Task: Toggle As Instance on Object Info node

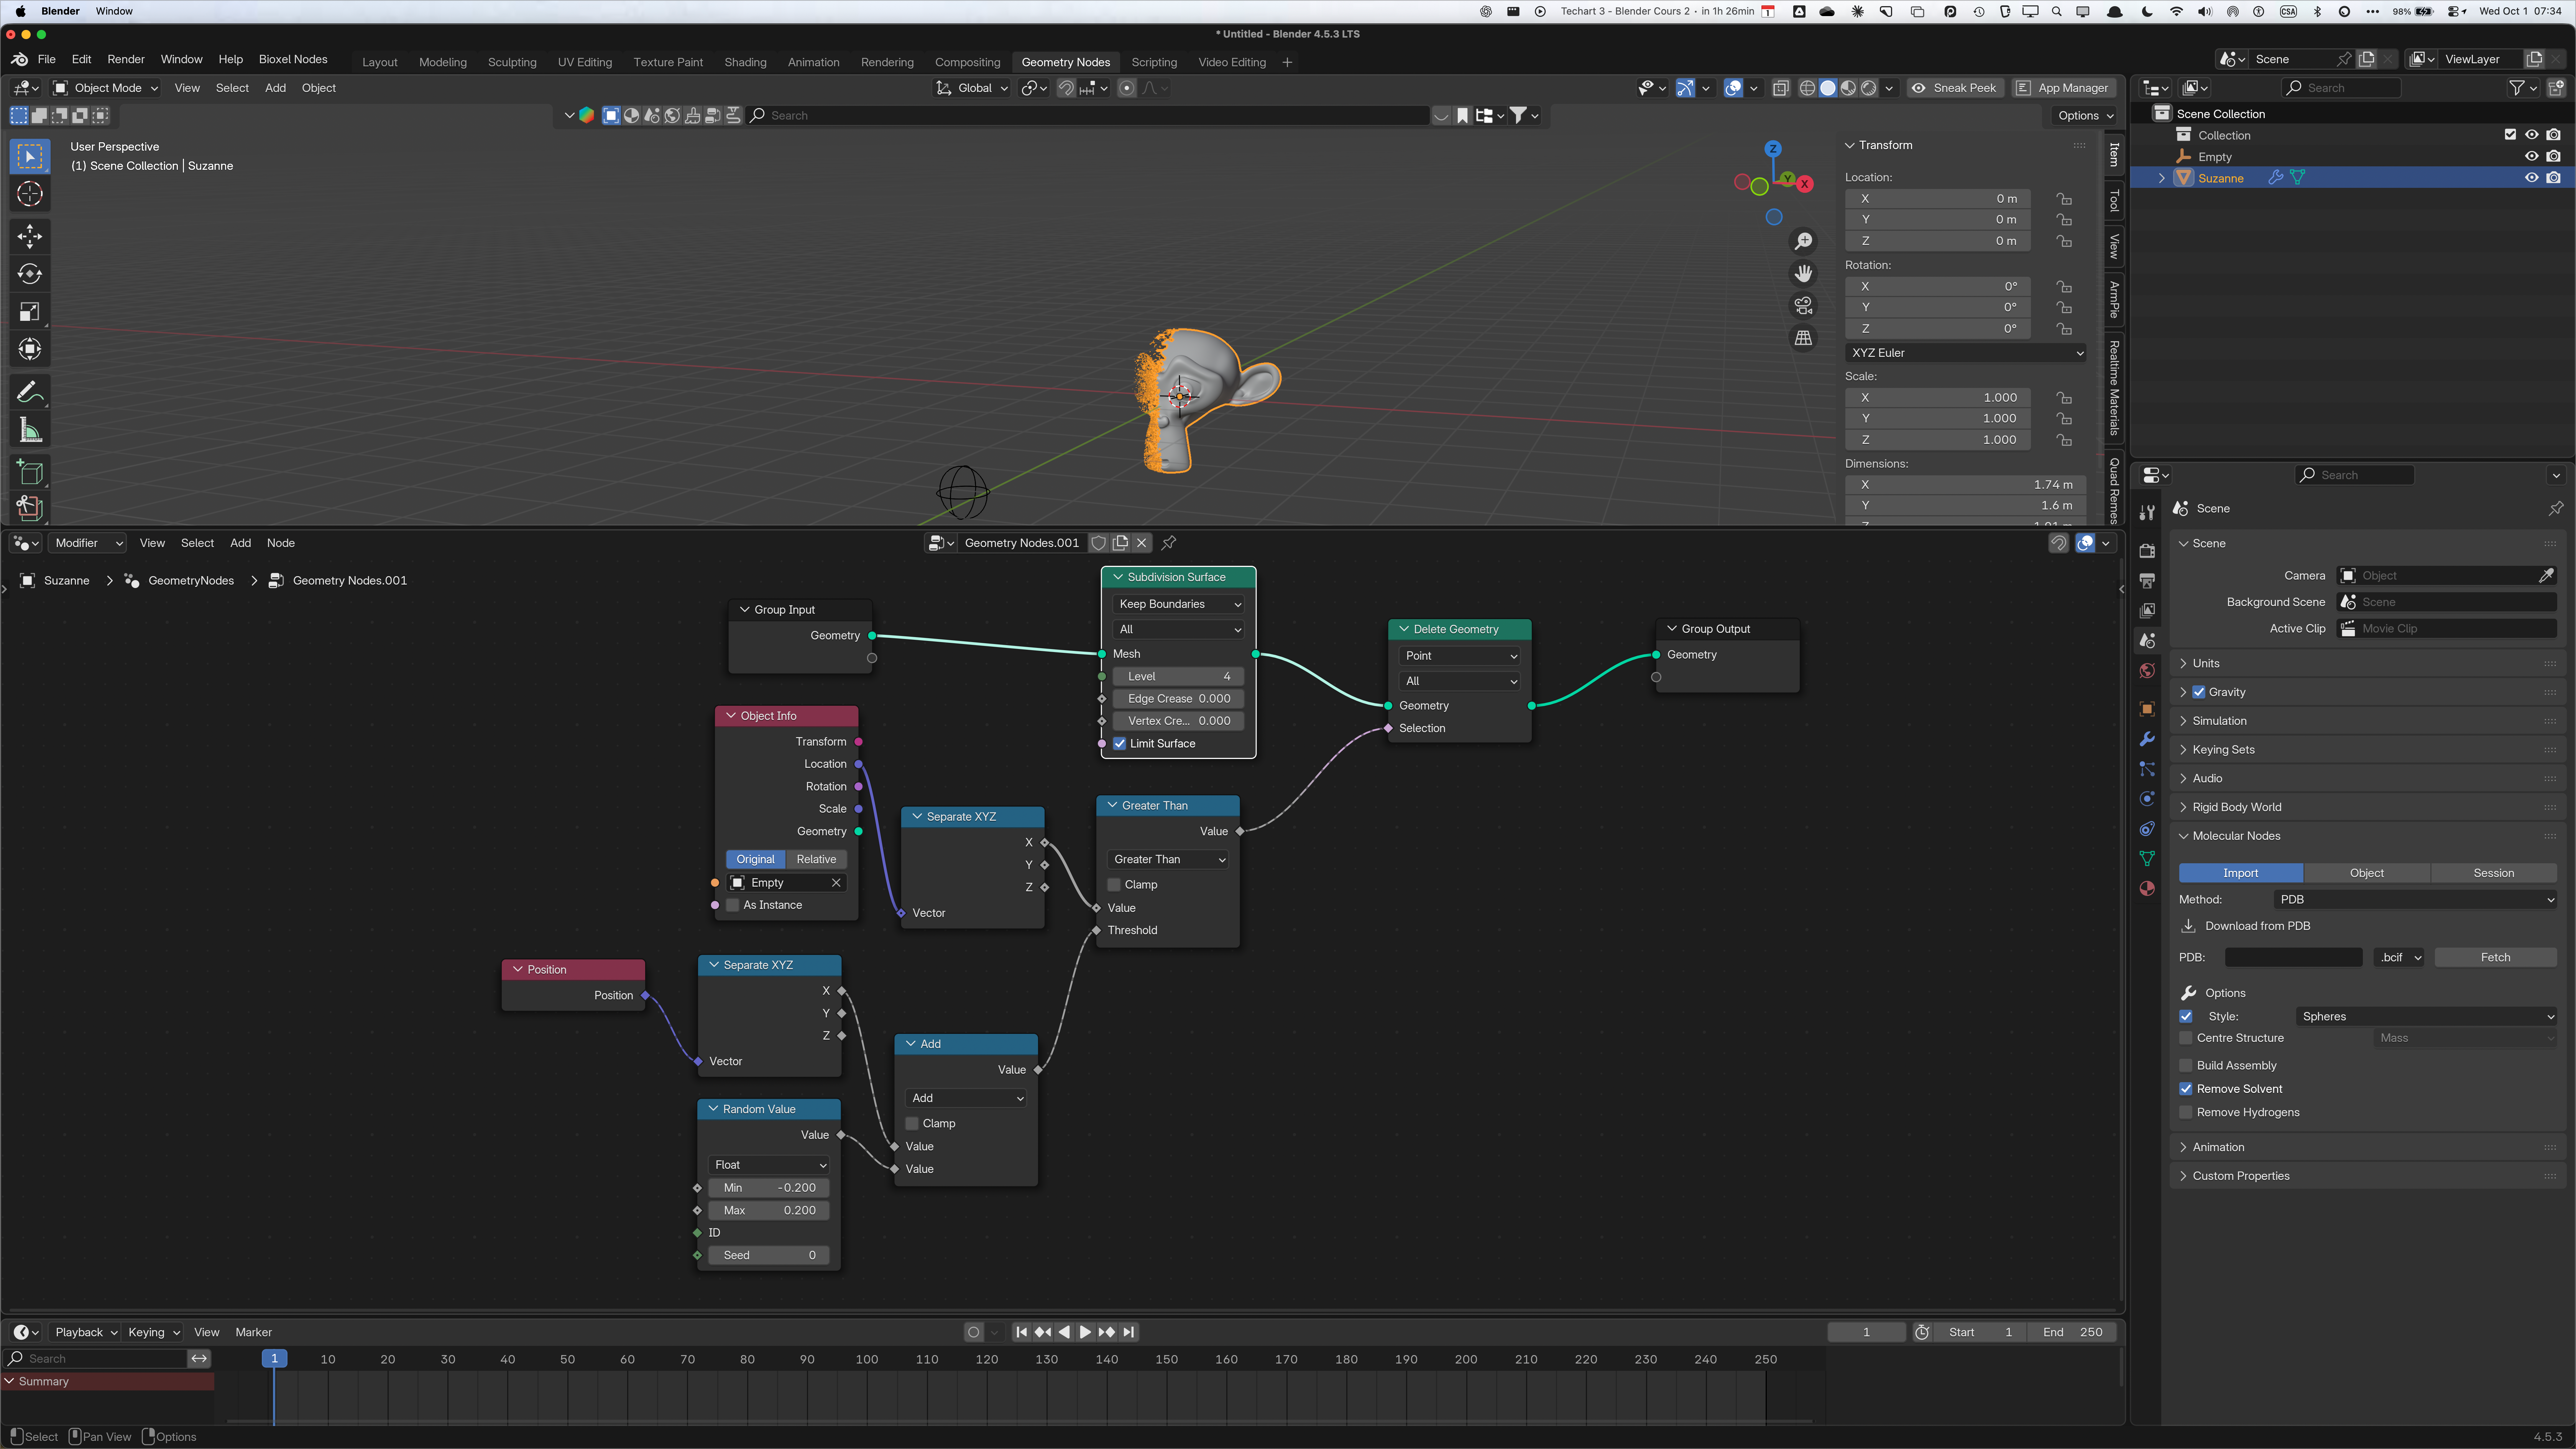Action: (x=733, y=905)
